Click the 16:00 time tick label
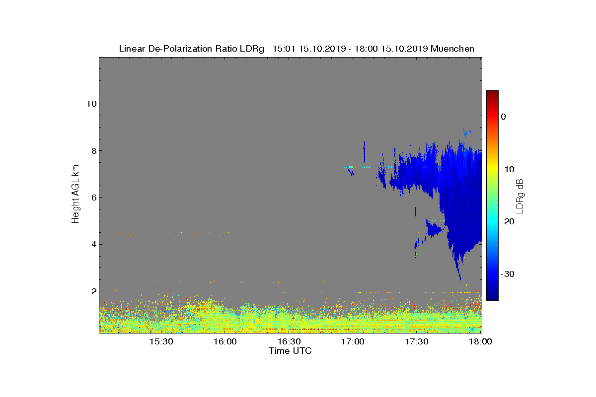 tap(225, 342)
